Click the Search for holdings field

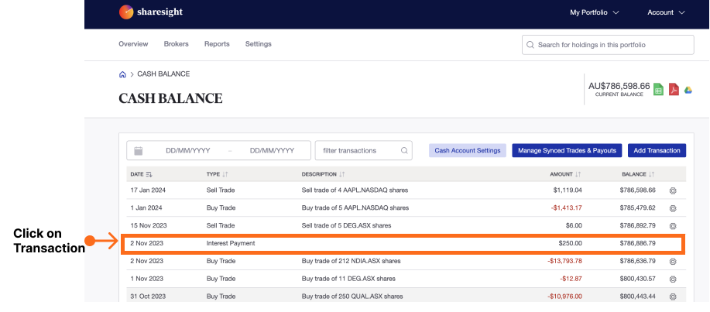608,45
